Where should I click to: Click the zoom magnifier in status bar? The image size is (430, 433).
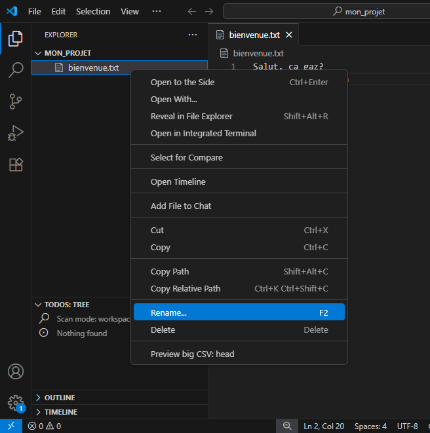pyautogui.click(x=287, y=426)
